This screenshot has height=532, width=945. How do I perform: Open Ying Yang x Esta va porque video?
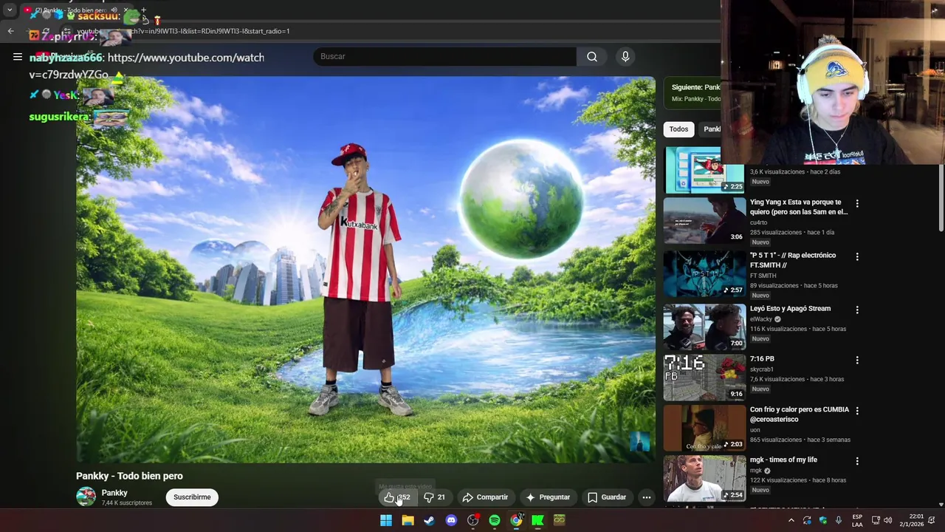click(799, 207)
